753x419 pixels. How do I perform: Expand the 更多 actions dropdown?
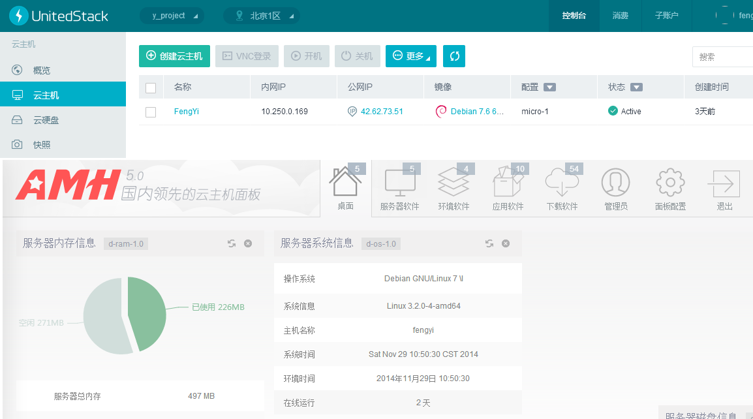(410, 56)
